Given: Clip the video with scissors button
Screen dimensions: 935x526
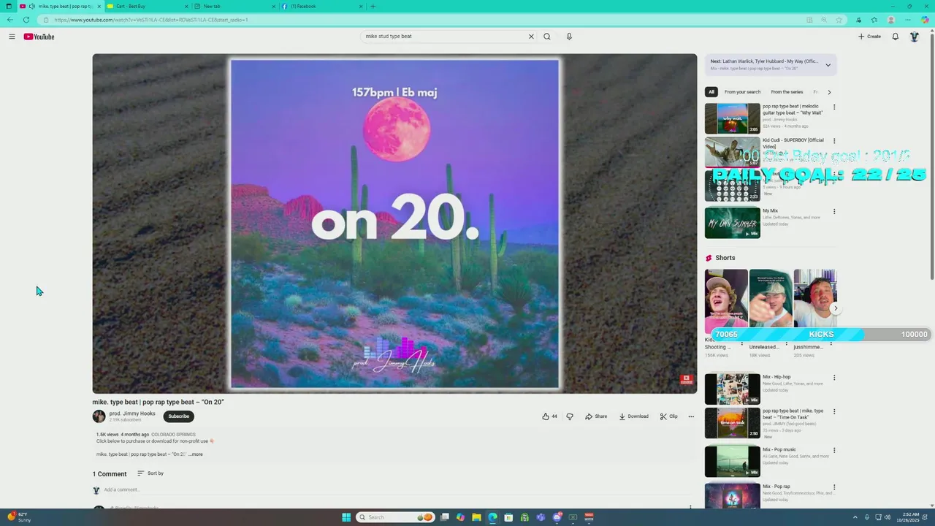Looking at the screenshot, I should [x=668, y=416].
